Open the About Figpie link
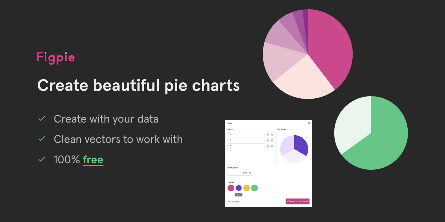Screen dimensions: 445x222 tap(233, 201)
